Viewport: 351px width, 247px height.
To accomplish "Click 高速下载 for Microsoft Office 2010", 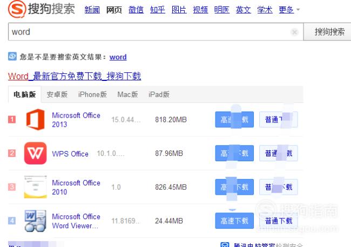I will click(234, 187).
